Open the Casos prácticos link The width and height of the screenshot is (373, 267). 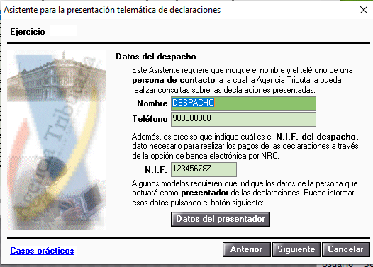coord(42,251)
